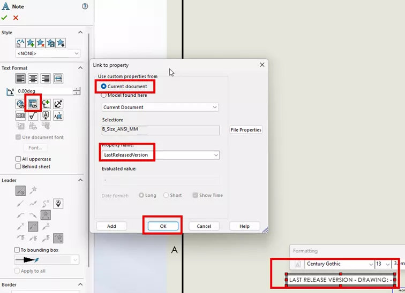This screenshot has height=293, width=405.
Task: Insert Datum Feature icon
Action: click(46, 115)
